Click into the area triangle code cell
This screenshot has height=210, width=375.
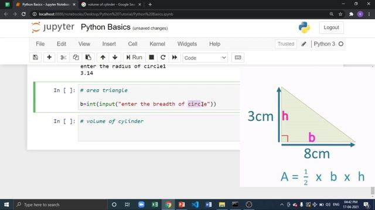159,97
